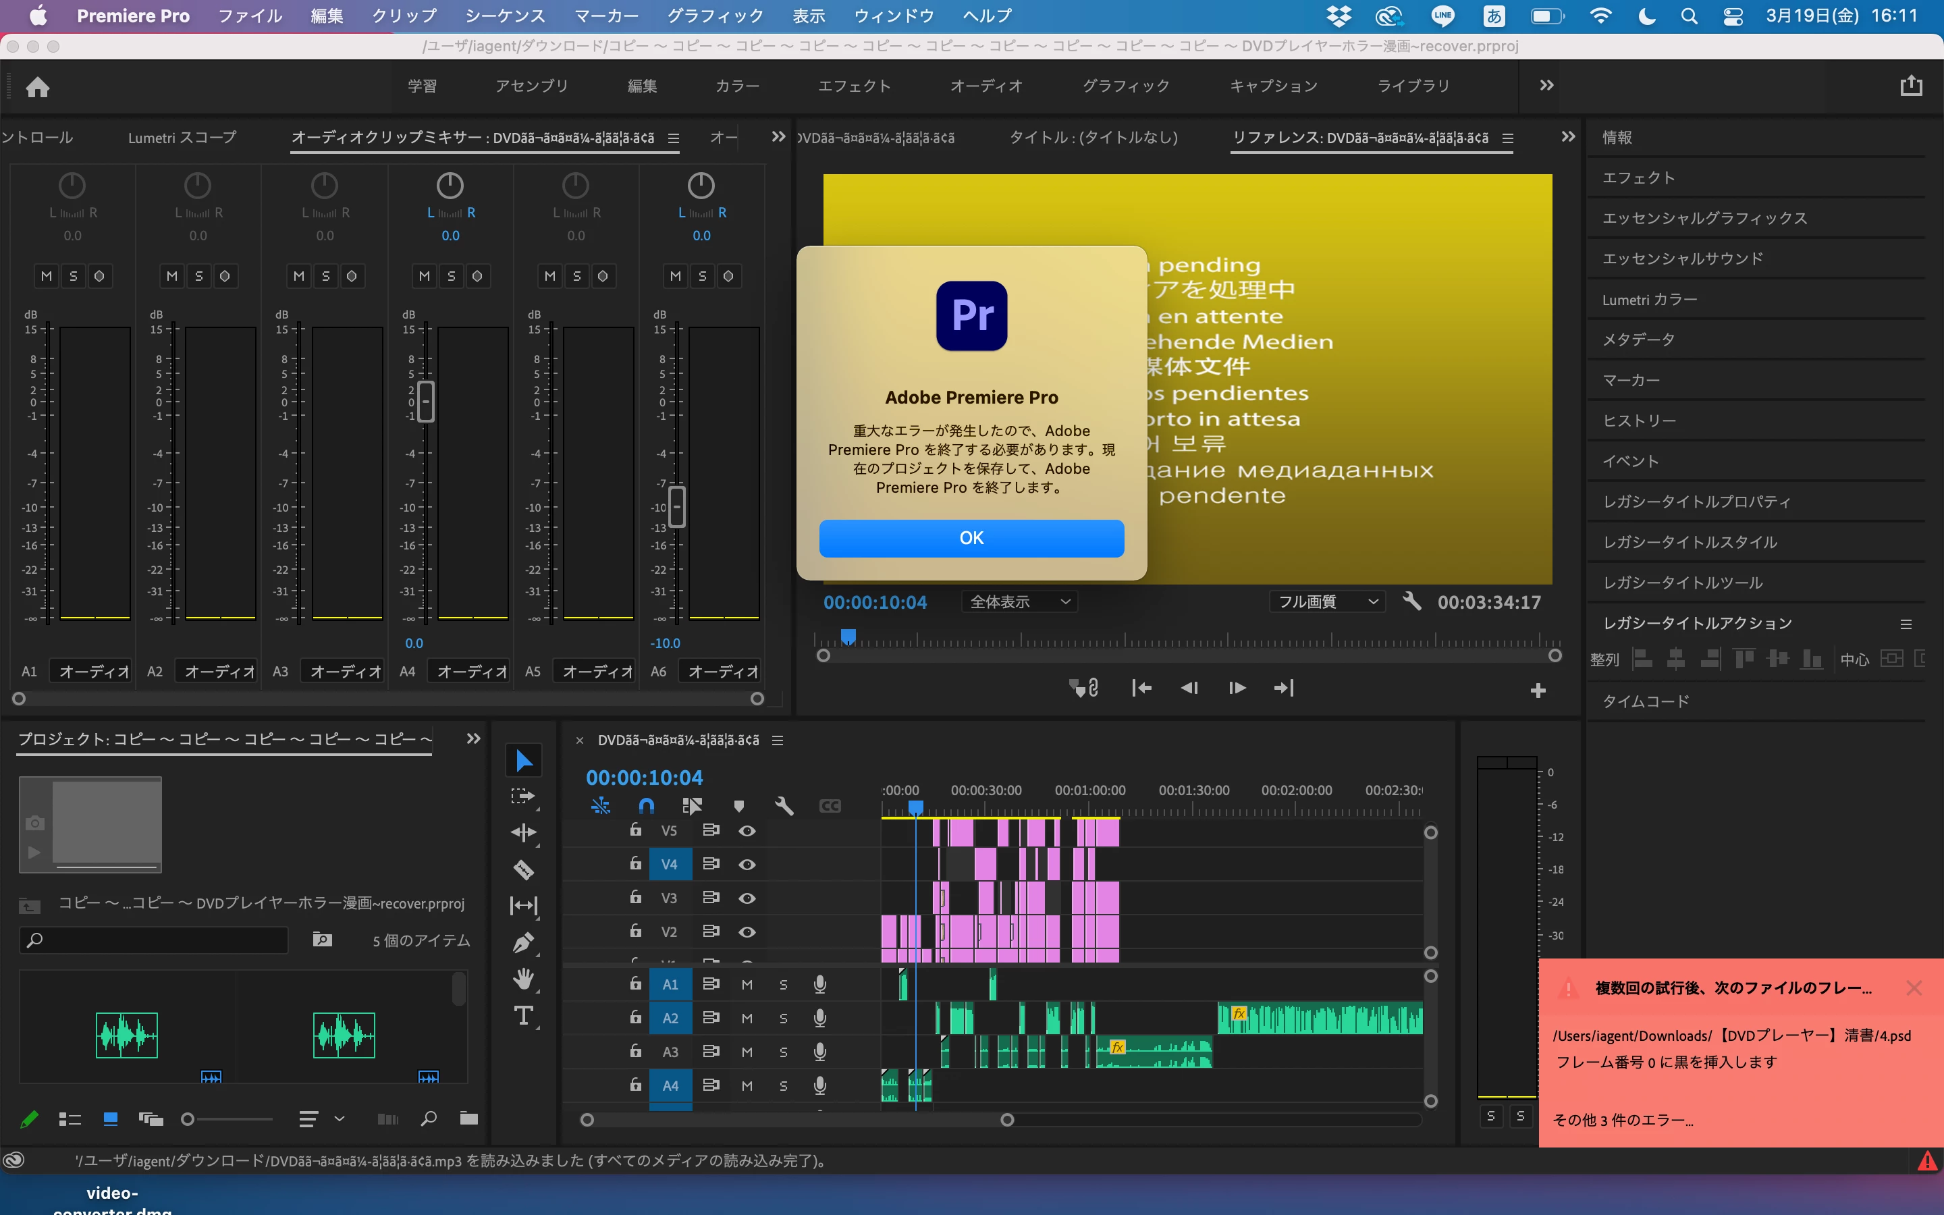
Task: Click the timeline settings wrench icon
Action: point(784,806)
